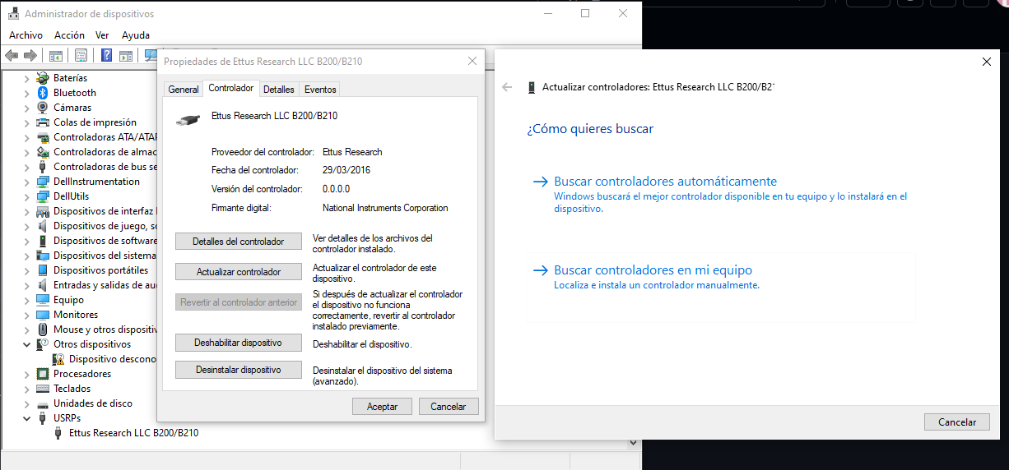Click the action pane toolbar icon beside Help
This screenshot has height=470, width=1009.
pyautogui.click(x=126, y=55)
